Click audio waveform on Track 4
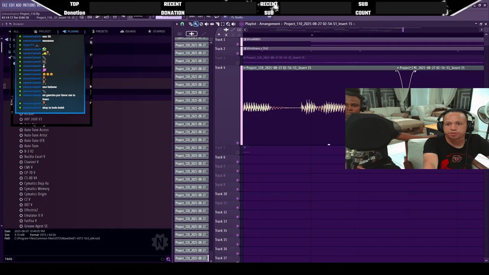 point(294,108)
